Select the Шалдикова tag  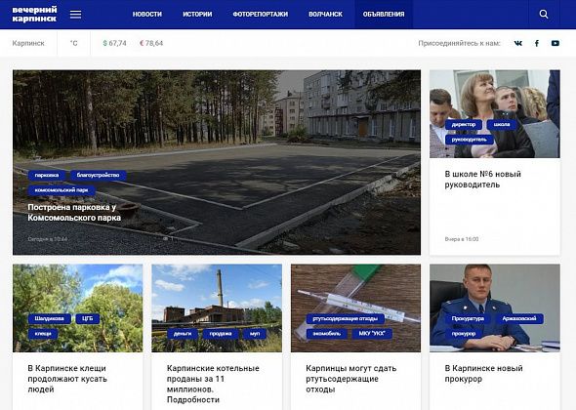tap(49, 318)
